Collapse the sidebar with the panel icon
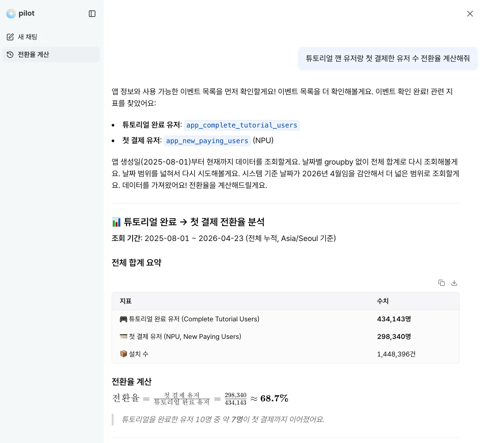The image size is (485, 443). [x=92, y=14]
